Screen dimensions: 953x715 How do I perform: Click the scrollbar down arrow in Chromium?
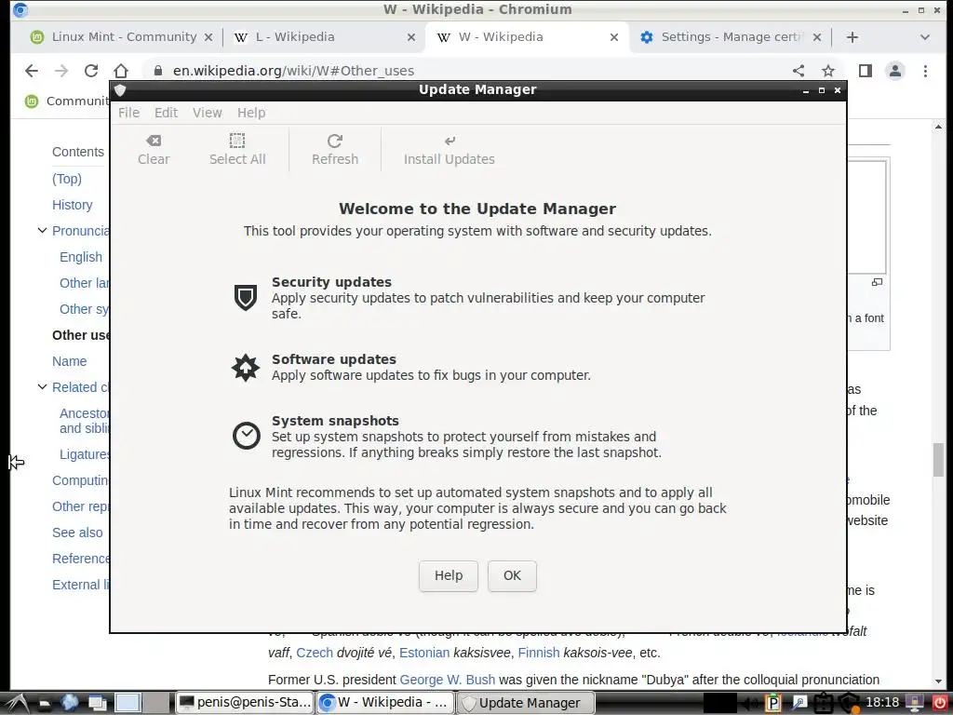[938, 682]
